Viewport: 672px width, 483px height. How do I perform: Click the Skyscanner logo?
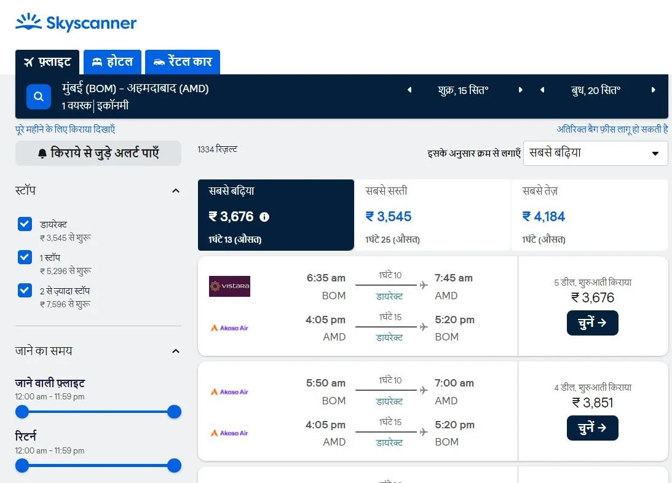(x=75, y=22)
